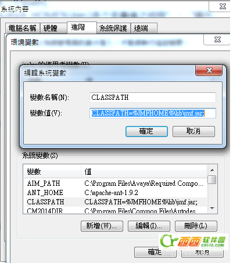Viewport: 233px width, 263px height.
Task: Click the 變數名稱 input field
Action: (153, 98)
